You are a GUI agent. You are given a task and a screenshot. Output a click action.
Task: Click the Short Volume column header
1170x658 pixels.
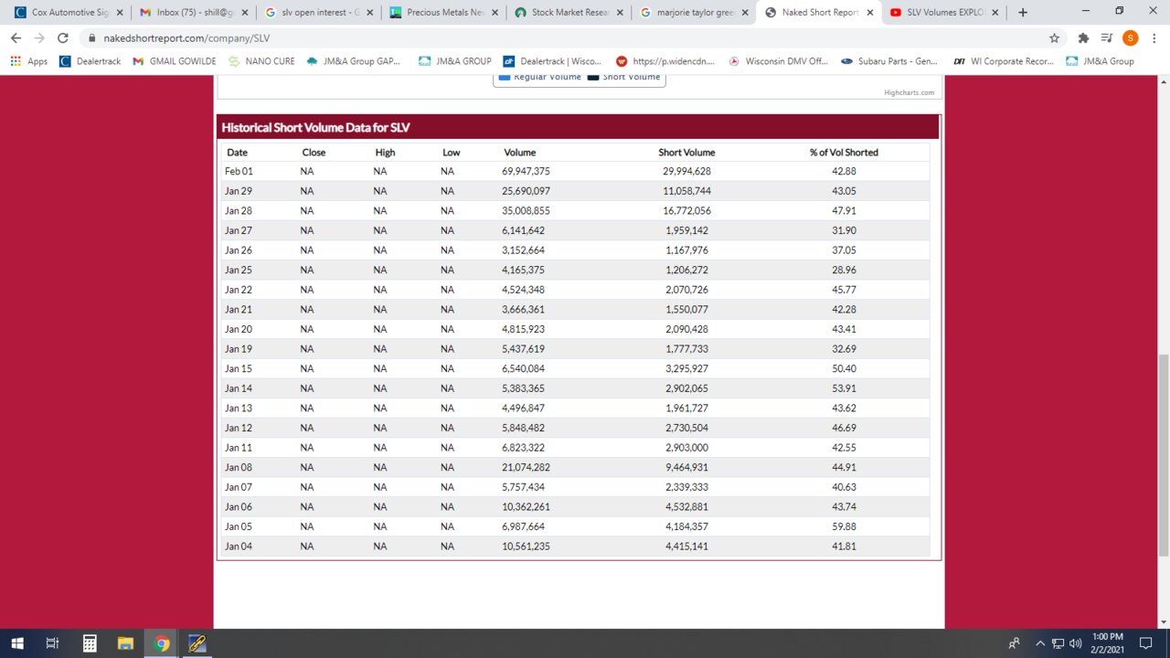(x=686, y=153)
